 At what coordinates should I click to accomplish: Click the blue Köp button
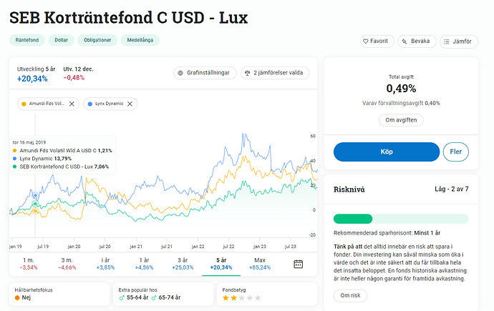click(x=387, y=152)
